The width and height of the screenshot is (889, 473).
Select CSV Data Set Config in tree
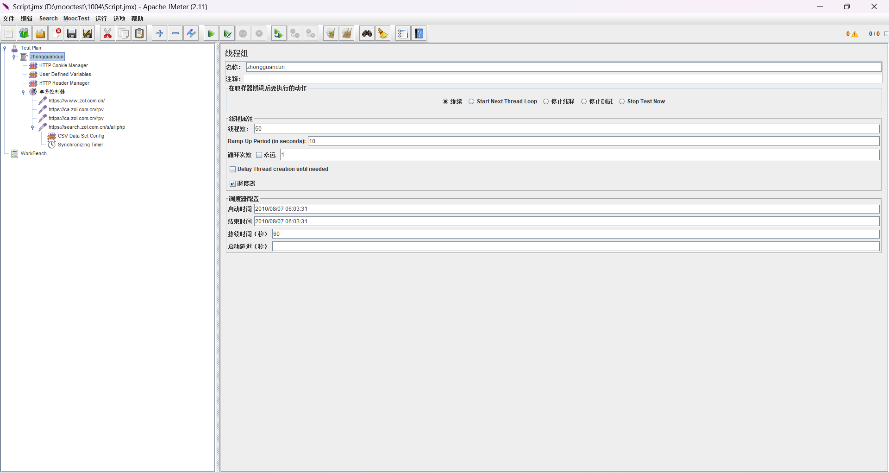tap(81, 136)
